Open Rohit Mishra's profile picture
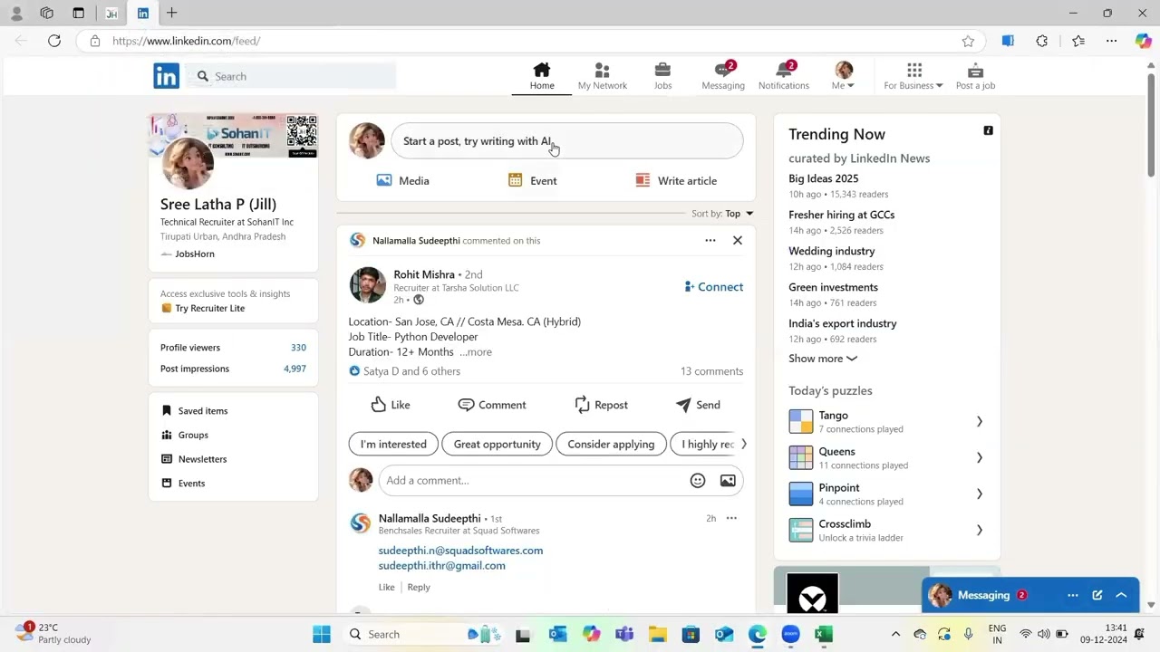Image resolution: width=1160 pixels, height=652 pixels. [367, 285]
